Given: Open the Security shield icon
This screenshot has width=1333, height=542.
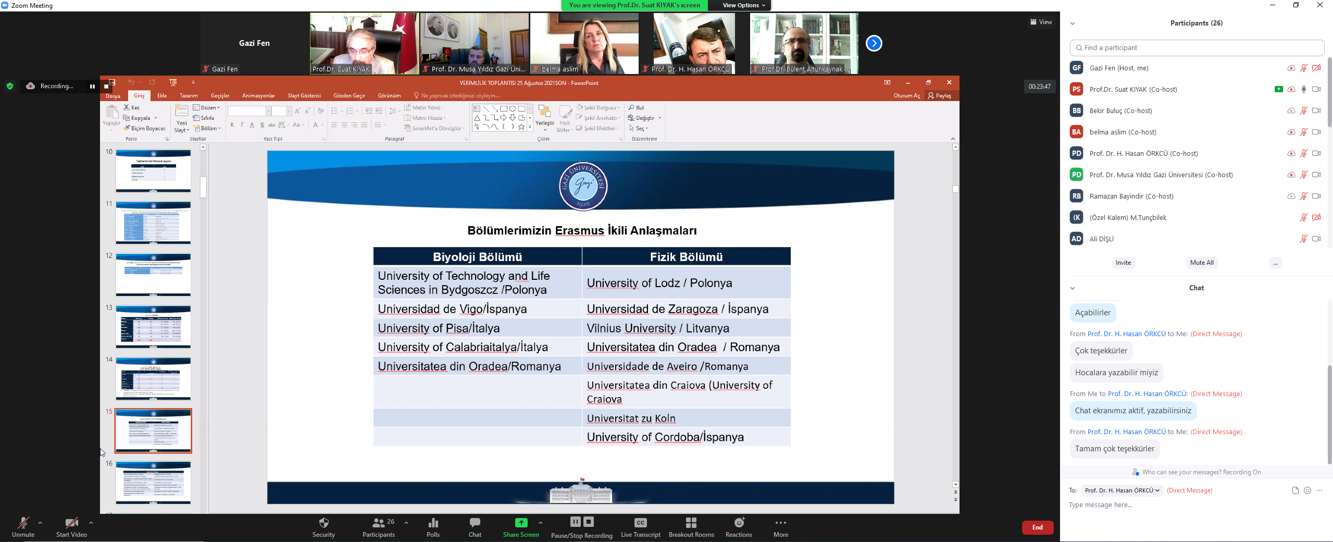Looking at the screenshot, I should [x=323, y=523].
